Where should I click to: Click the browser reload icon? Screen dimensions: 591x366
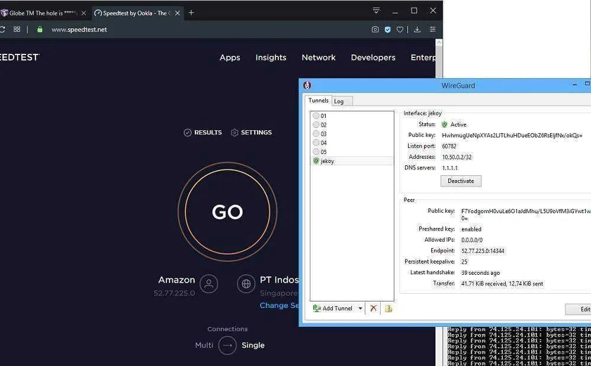pyautogui.click(x=2, y=30)
